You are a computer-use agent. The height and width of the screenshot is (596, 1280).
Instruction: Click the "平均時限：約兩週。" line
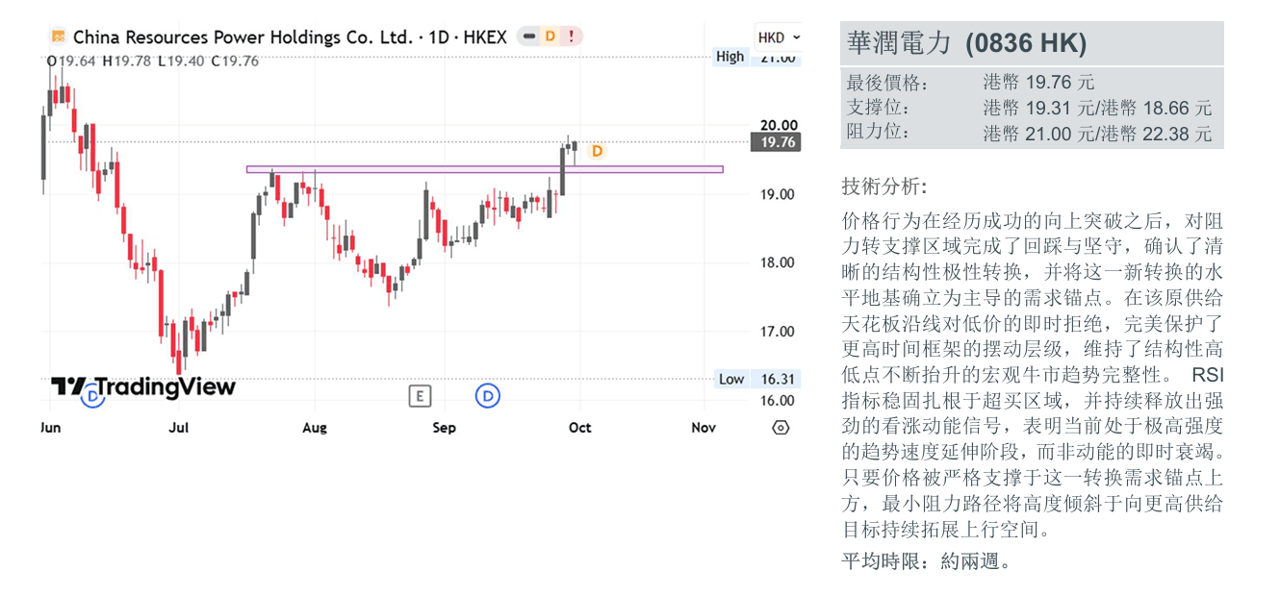click(928, 561)
